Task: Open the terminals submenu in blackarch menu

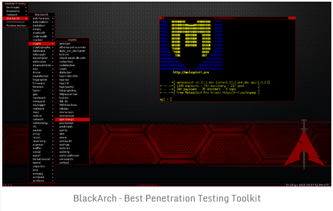Action: tap(15, 7)
